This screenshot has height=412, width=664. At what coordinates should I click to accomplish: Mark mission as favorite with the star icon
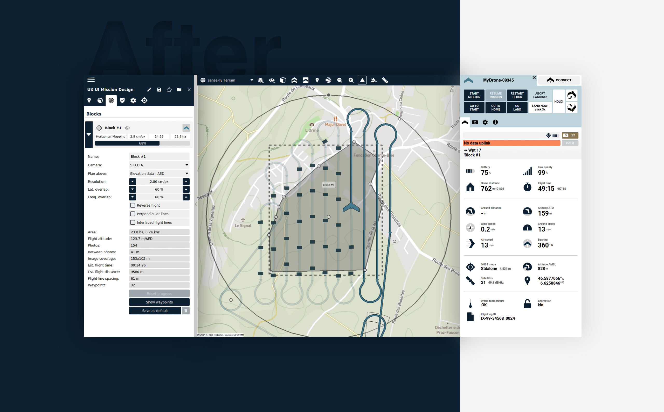pos(169,90)
